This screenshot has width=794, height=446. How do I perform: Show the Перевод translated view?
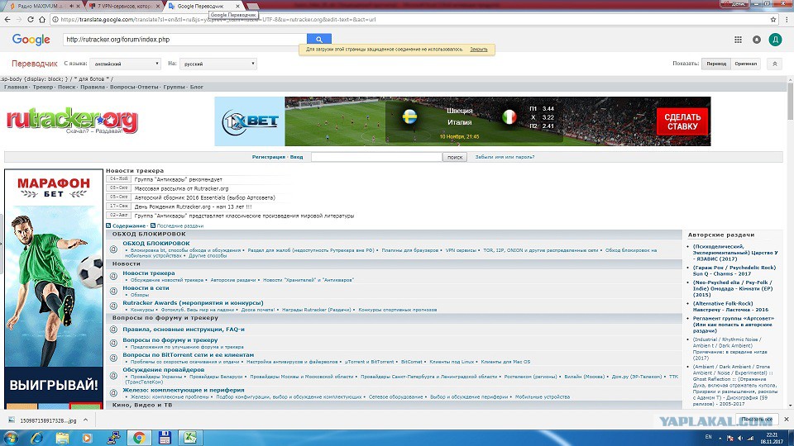pyautogui.click(x=716, y=64)
